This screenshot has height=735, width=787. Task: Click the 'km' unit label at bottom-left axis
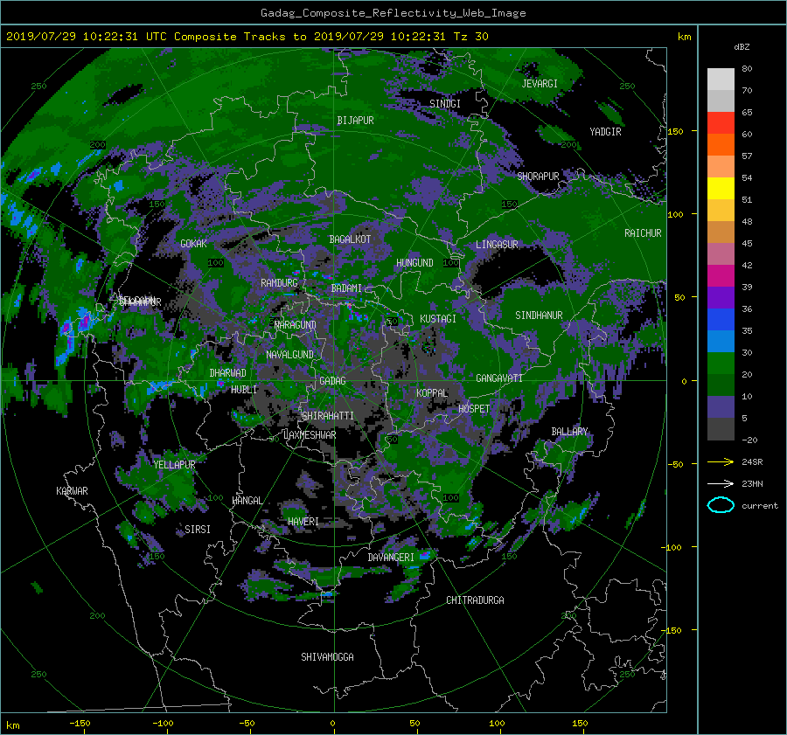click(x=12, y=725)
